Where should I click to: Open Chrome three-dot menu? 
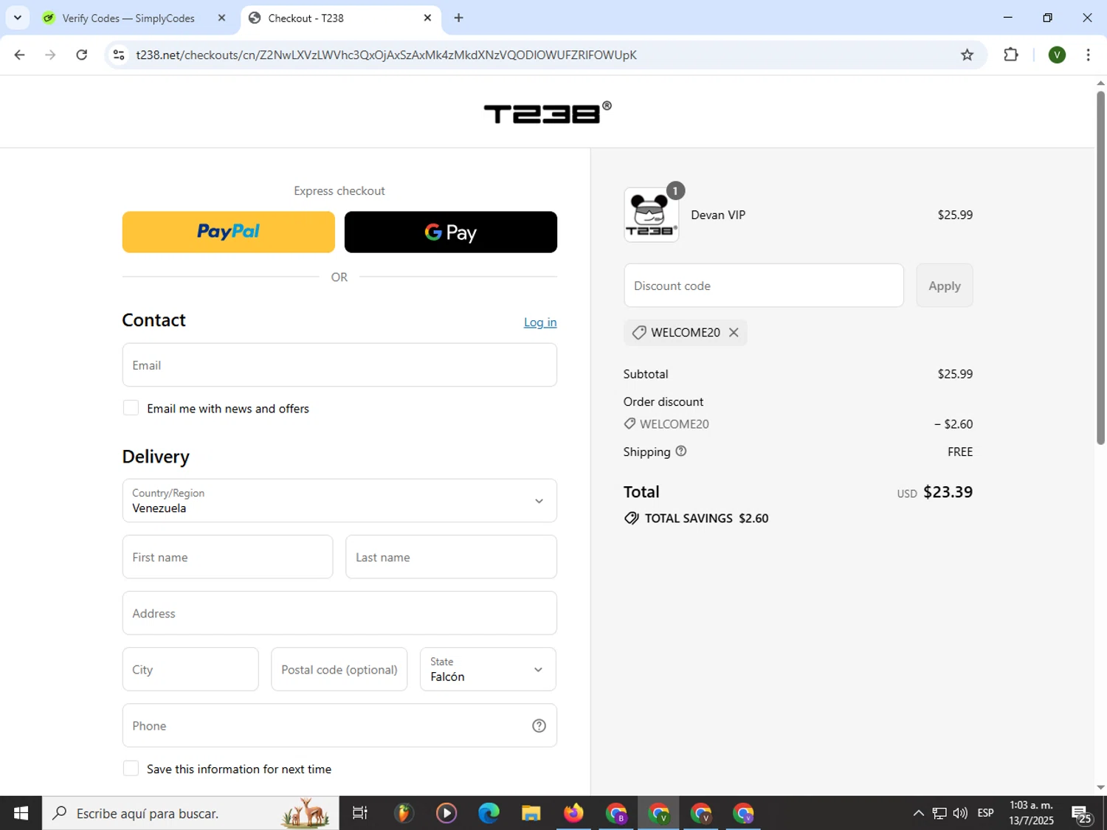point(1088,55)
